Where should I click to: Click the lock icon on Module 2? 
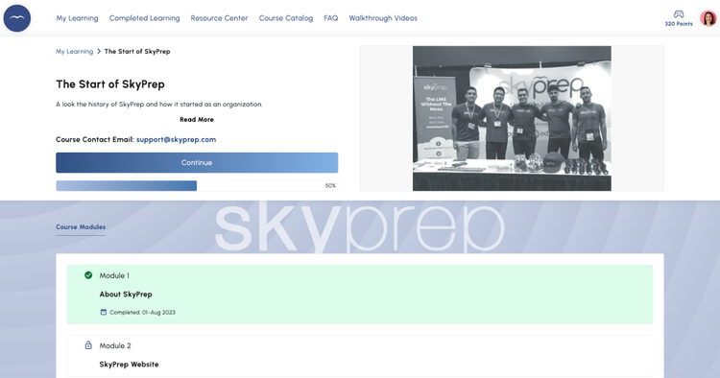pyautogui.click(x=88, y=345)
